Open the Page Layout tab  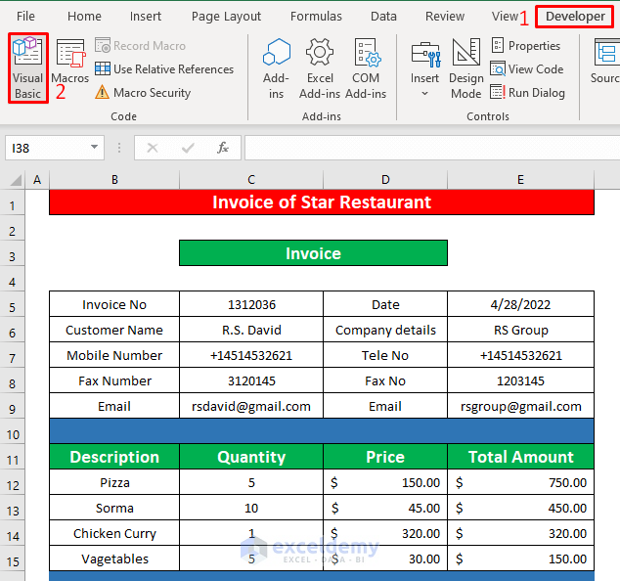226,17
